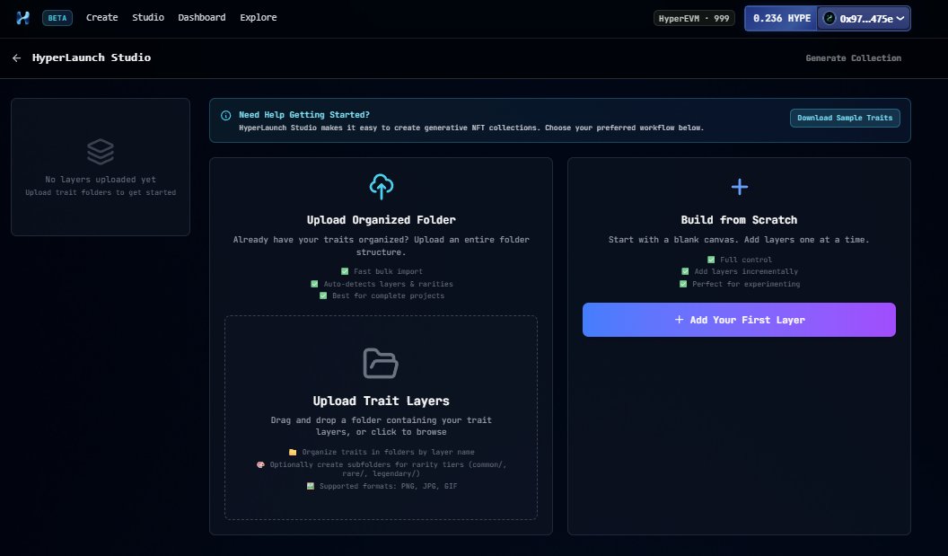Click the 'Need Help Getting Started?' heading
The height and width of the screenshot is (556, 948).
click(304, 114)
